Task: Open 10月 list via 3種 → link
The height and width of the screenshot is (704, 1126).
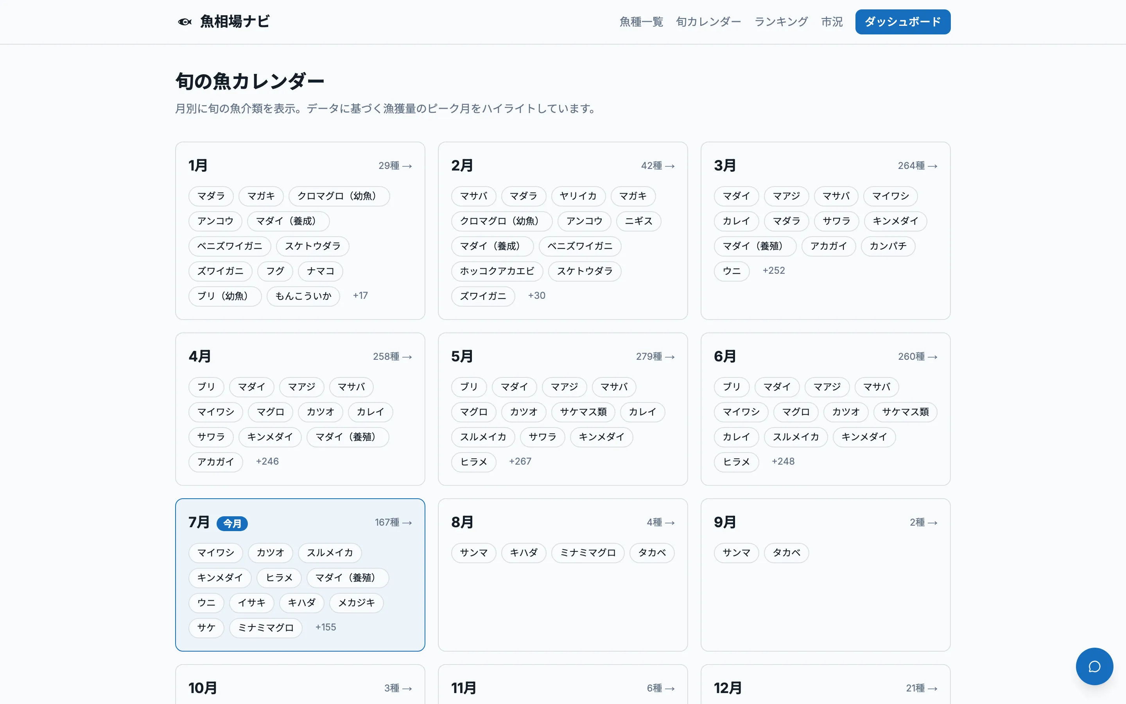Action: click(x=398, y=688)
